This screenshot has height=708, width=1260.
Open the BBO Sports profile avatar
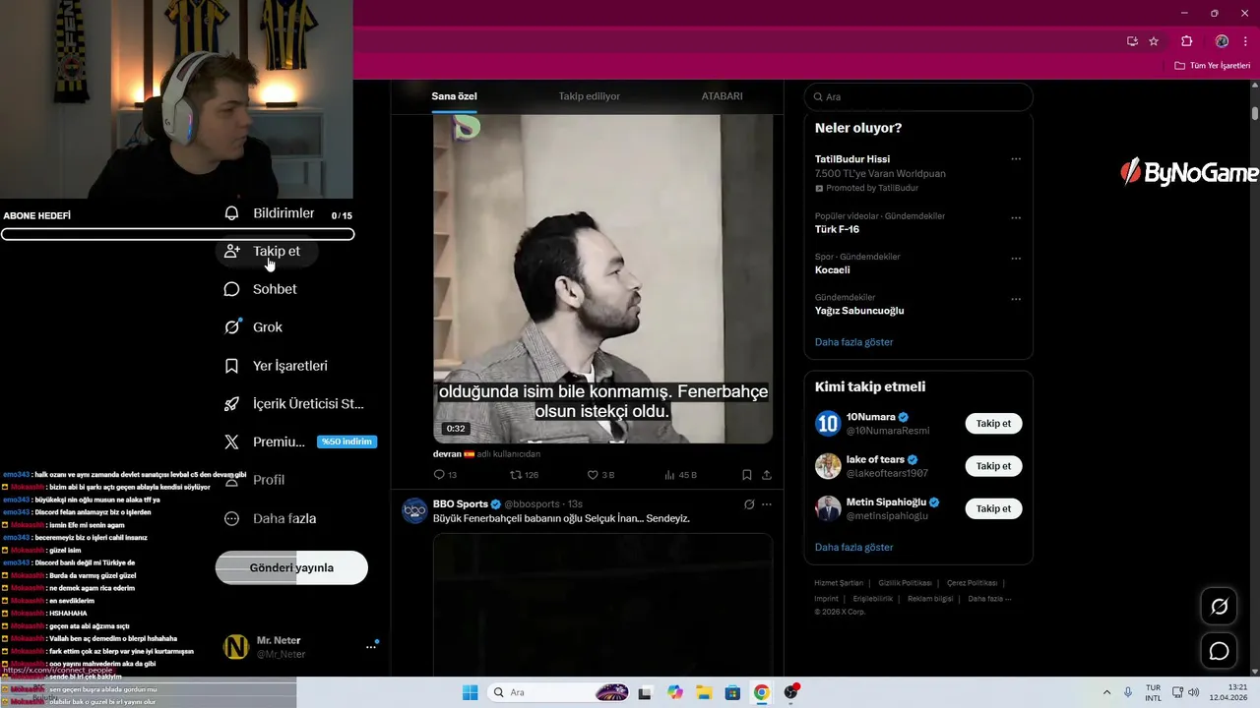(413, 510)
